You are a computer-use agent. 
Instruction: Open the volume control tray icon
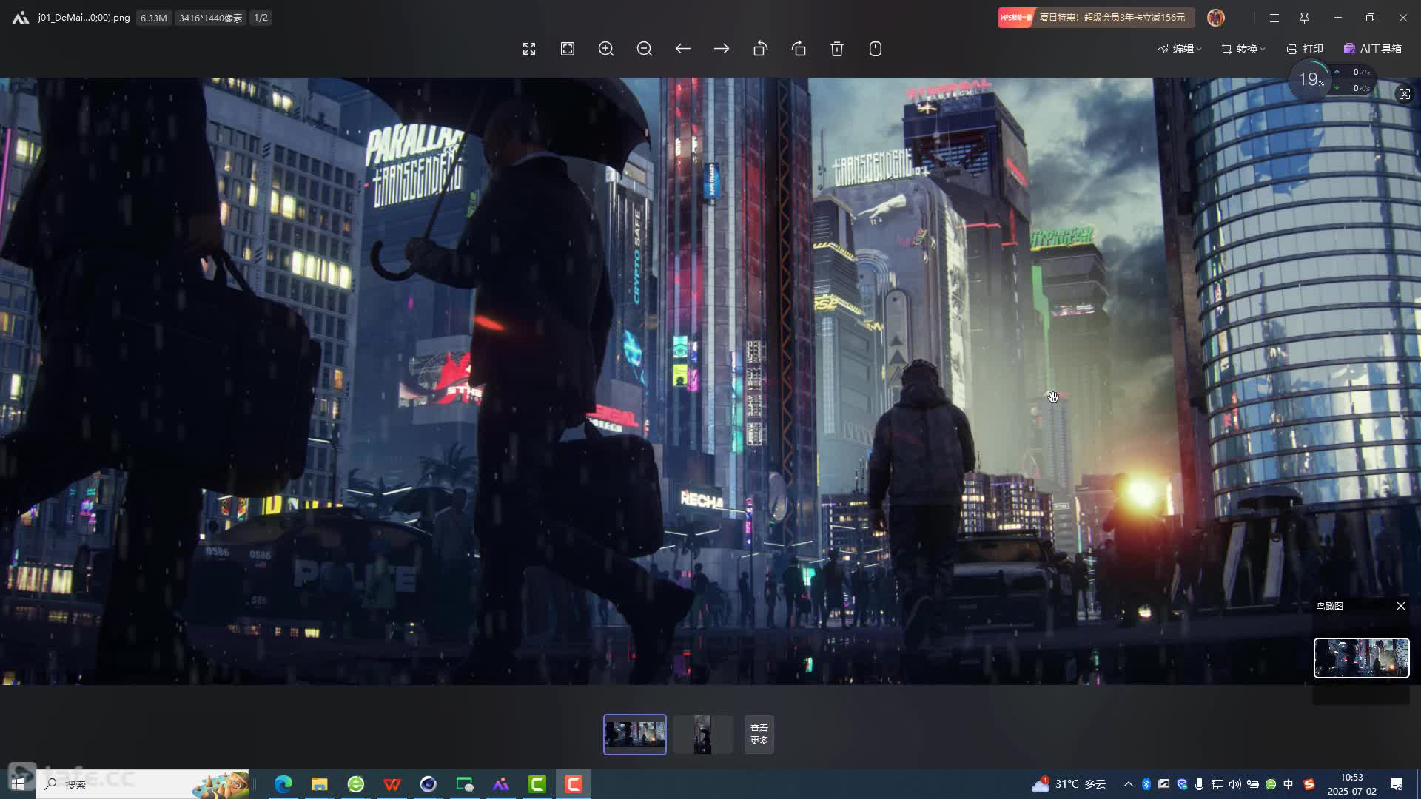[1235, 784]
